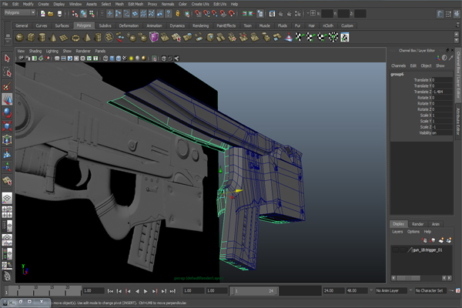This screenshot has width=462, height=308.
Task: Switch to the Surfaces shelf tab
Action: [x=62, y=25]
